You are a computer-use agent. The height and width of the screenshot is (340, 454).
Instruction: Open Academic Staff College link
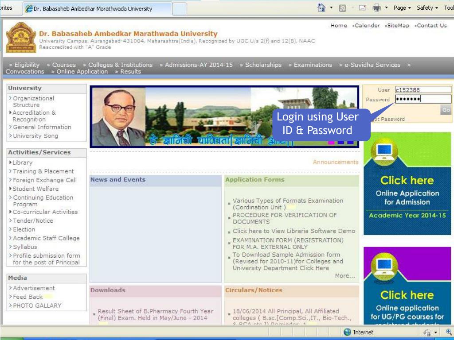coord(46,238)
